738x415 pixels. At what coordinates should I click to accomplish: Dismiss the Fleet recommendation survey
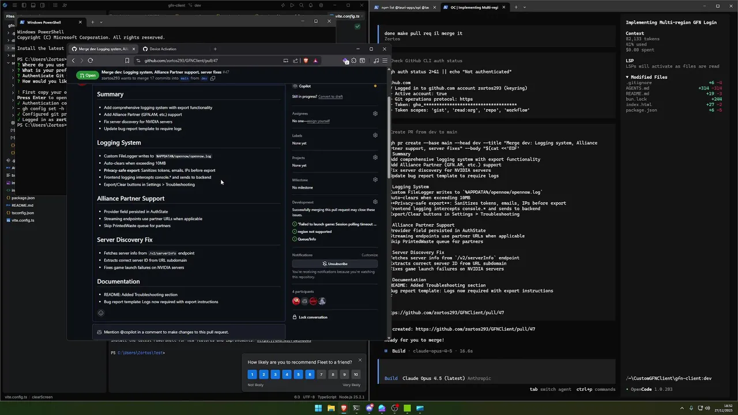coord(360,361)
